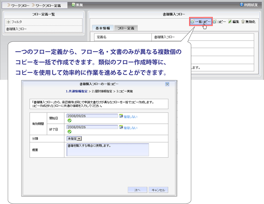Click the キャンセル cancel button
The height and width of the screenshot is (204, 264).
tap(159, 190)
